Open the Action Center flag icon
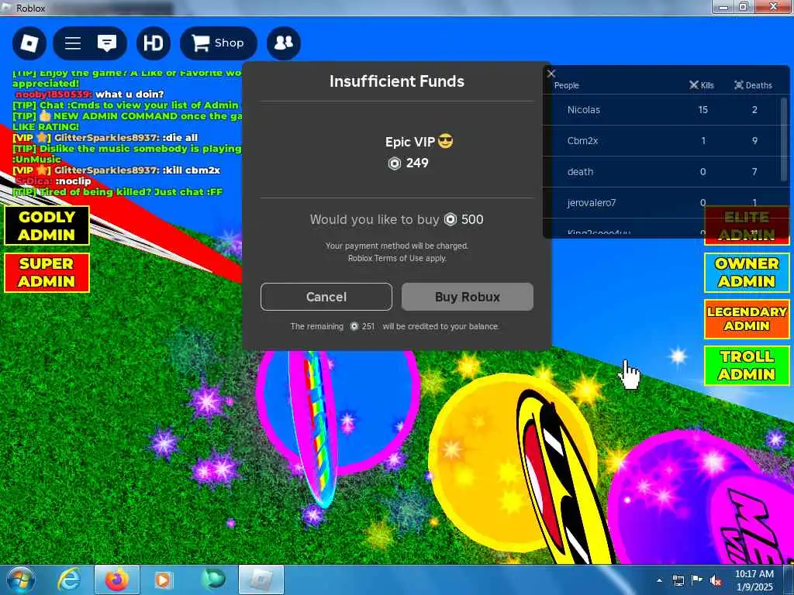Image resolution: width=794 pixels, height=595 pixels. point(697,580)
